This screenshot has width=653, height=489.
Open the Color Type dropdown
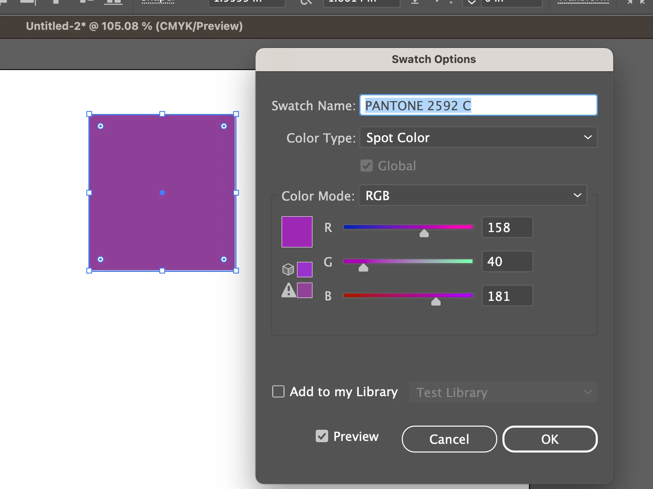pos(478,137)
